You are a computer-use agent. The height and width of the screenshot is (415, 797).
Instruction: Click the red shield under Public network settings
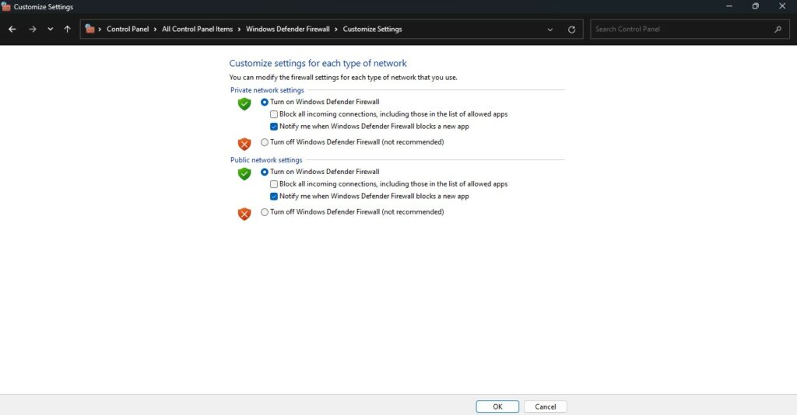click(x=244, y=214)
